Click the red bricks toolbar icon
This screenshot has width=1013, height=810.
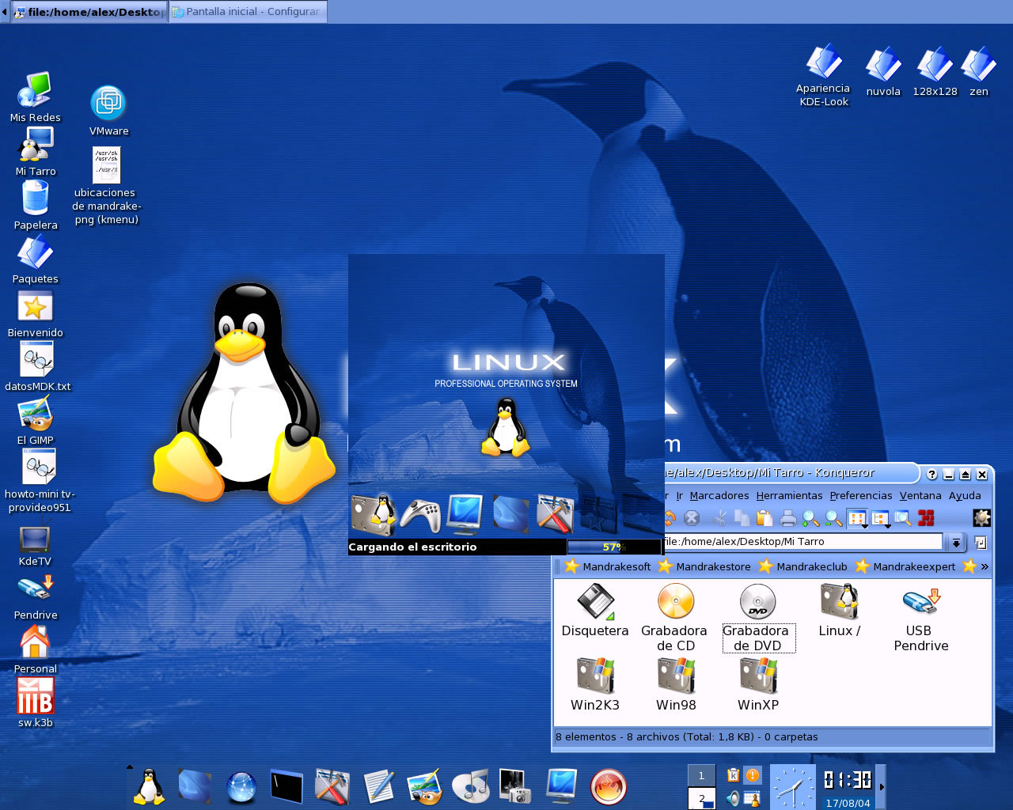(926, 518)
